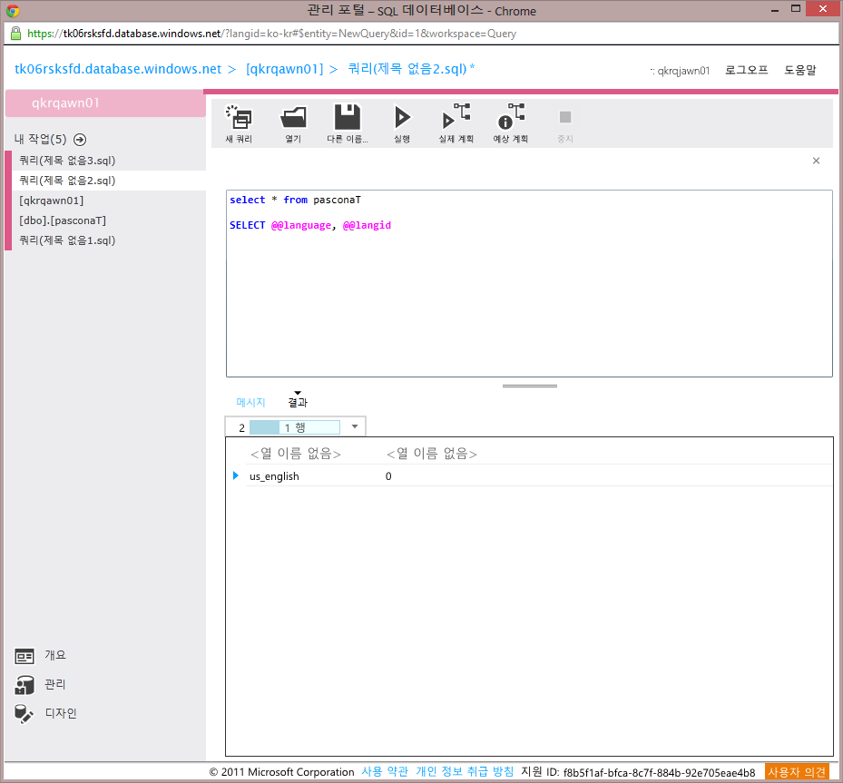Click the blue row indicator arrow beside us_english
843x783 pixels.
(x=236, y=475)
